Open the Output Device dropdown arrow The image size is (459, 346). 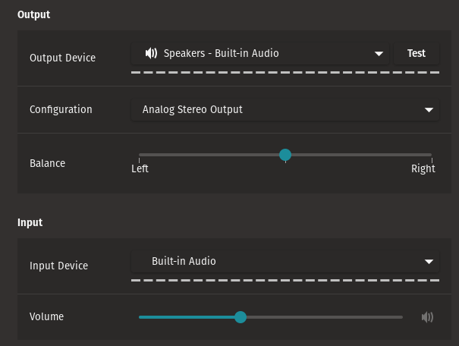[379, 54]
